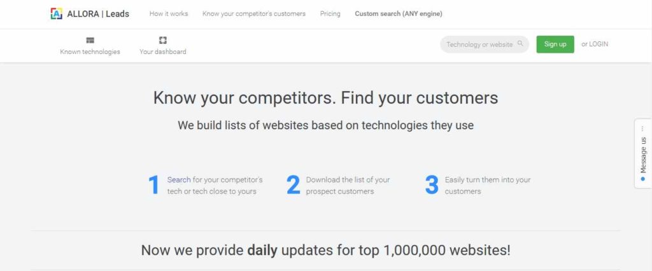The image size is (652, 271).
Task: Go to the Pricing page
Action: click(330, 14)
